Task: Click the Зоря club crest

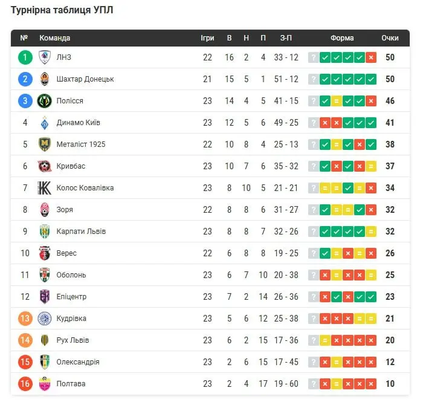Action: pyautogui.click(x=45, y=210)
